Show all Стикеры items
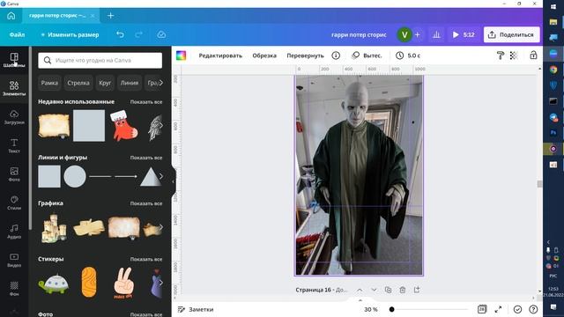Screen dimensions: 564x317 coord(146,259)
